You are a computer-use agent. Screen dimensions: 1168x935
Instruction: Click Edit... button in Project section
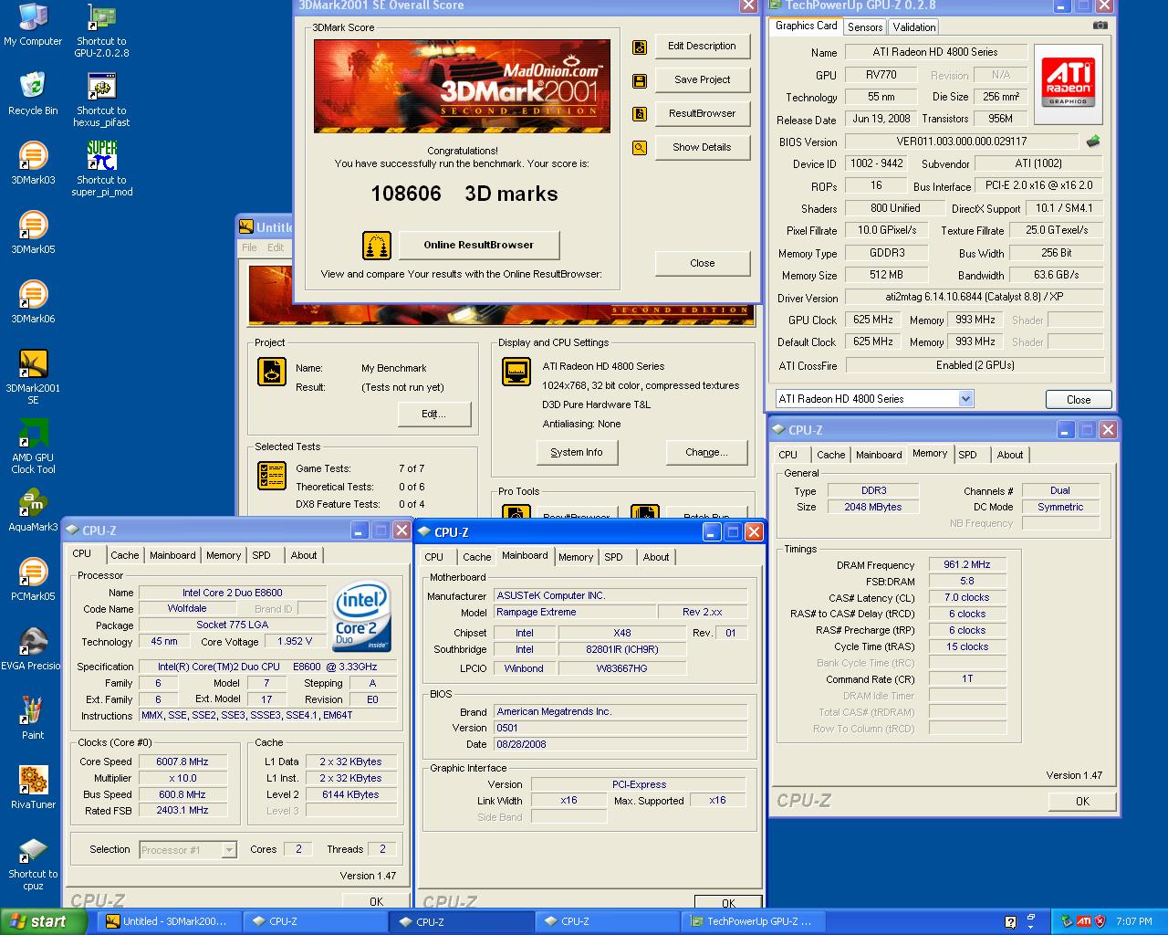click(x=433, y=415)
